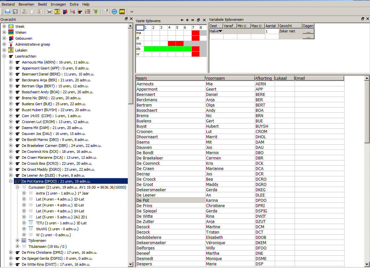Click the add building toolbar icon
Viewport: 370px width, 268px height.
65,12
